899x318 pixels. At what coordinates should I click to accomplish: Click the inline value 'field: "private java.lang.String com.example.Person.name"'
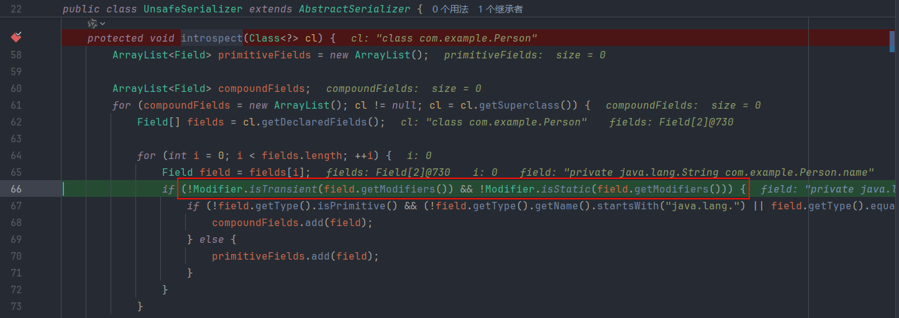click(697, 172)
